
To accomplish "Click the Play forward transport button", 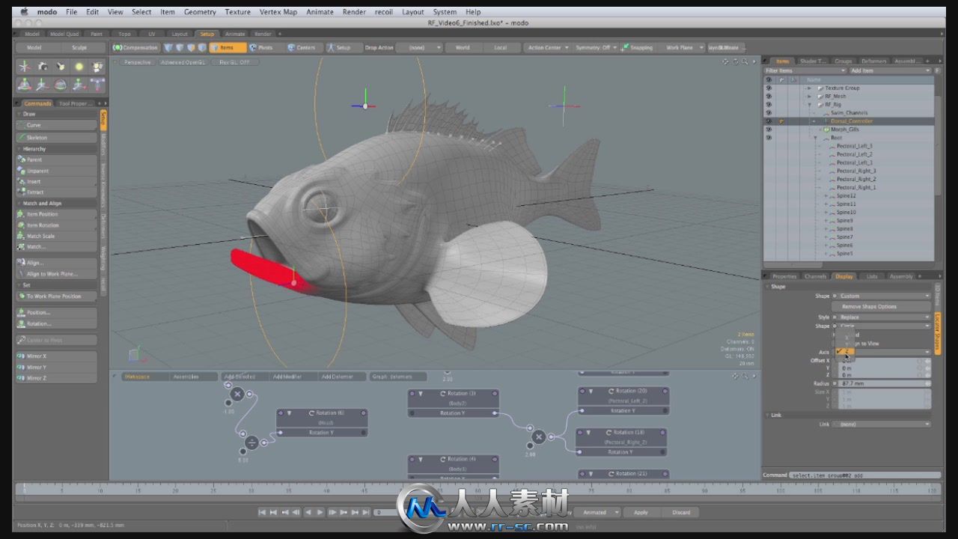I will (320, 512).
